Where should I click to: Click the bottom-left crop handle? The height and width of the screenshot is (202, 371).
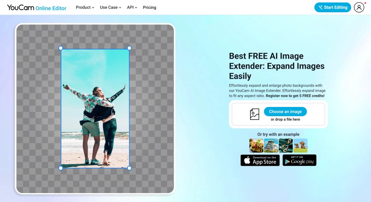click(x=61, y=168)
